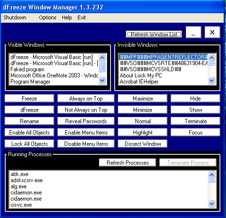226x218 pixels.
Task: Click the Highlight button
Action: (142, 133)
